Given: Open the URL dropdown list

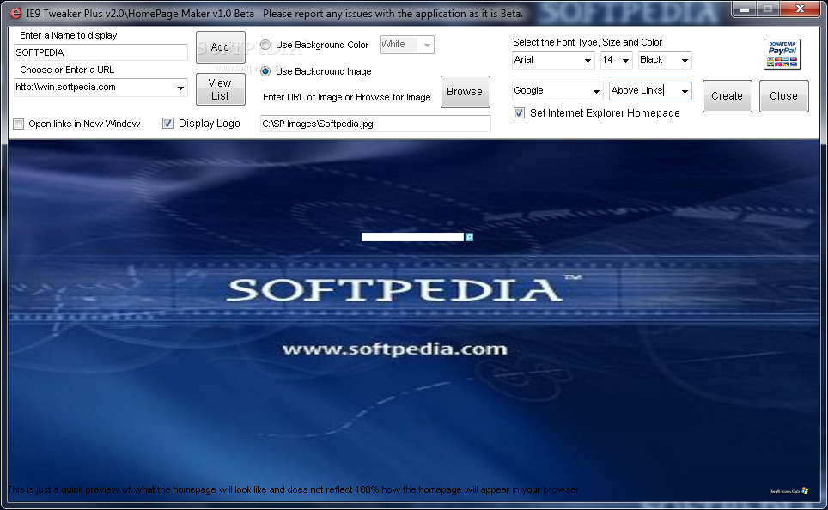Looking at the screenshot, I should pos(180,88).
